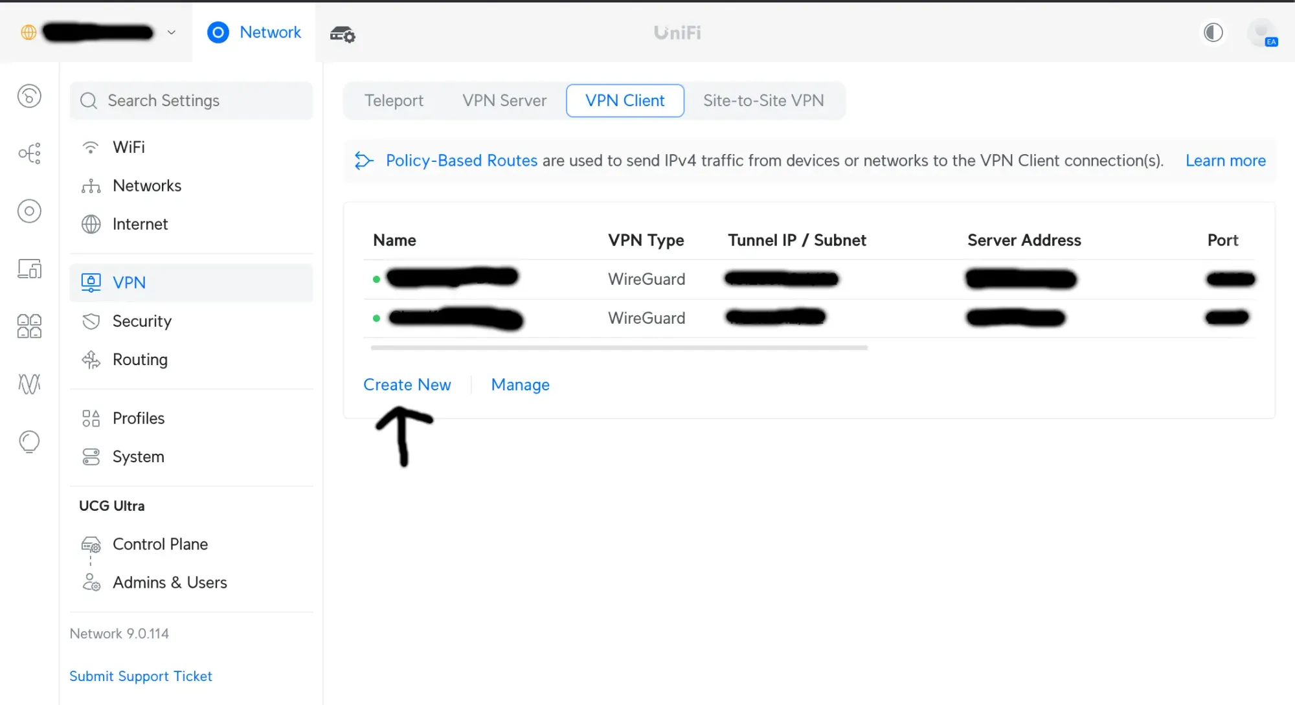The image size is (1295, 705).
Task: Open Control Plane settings
Action: click(191, 544)
